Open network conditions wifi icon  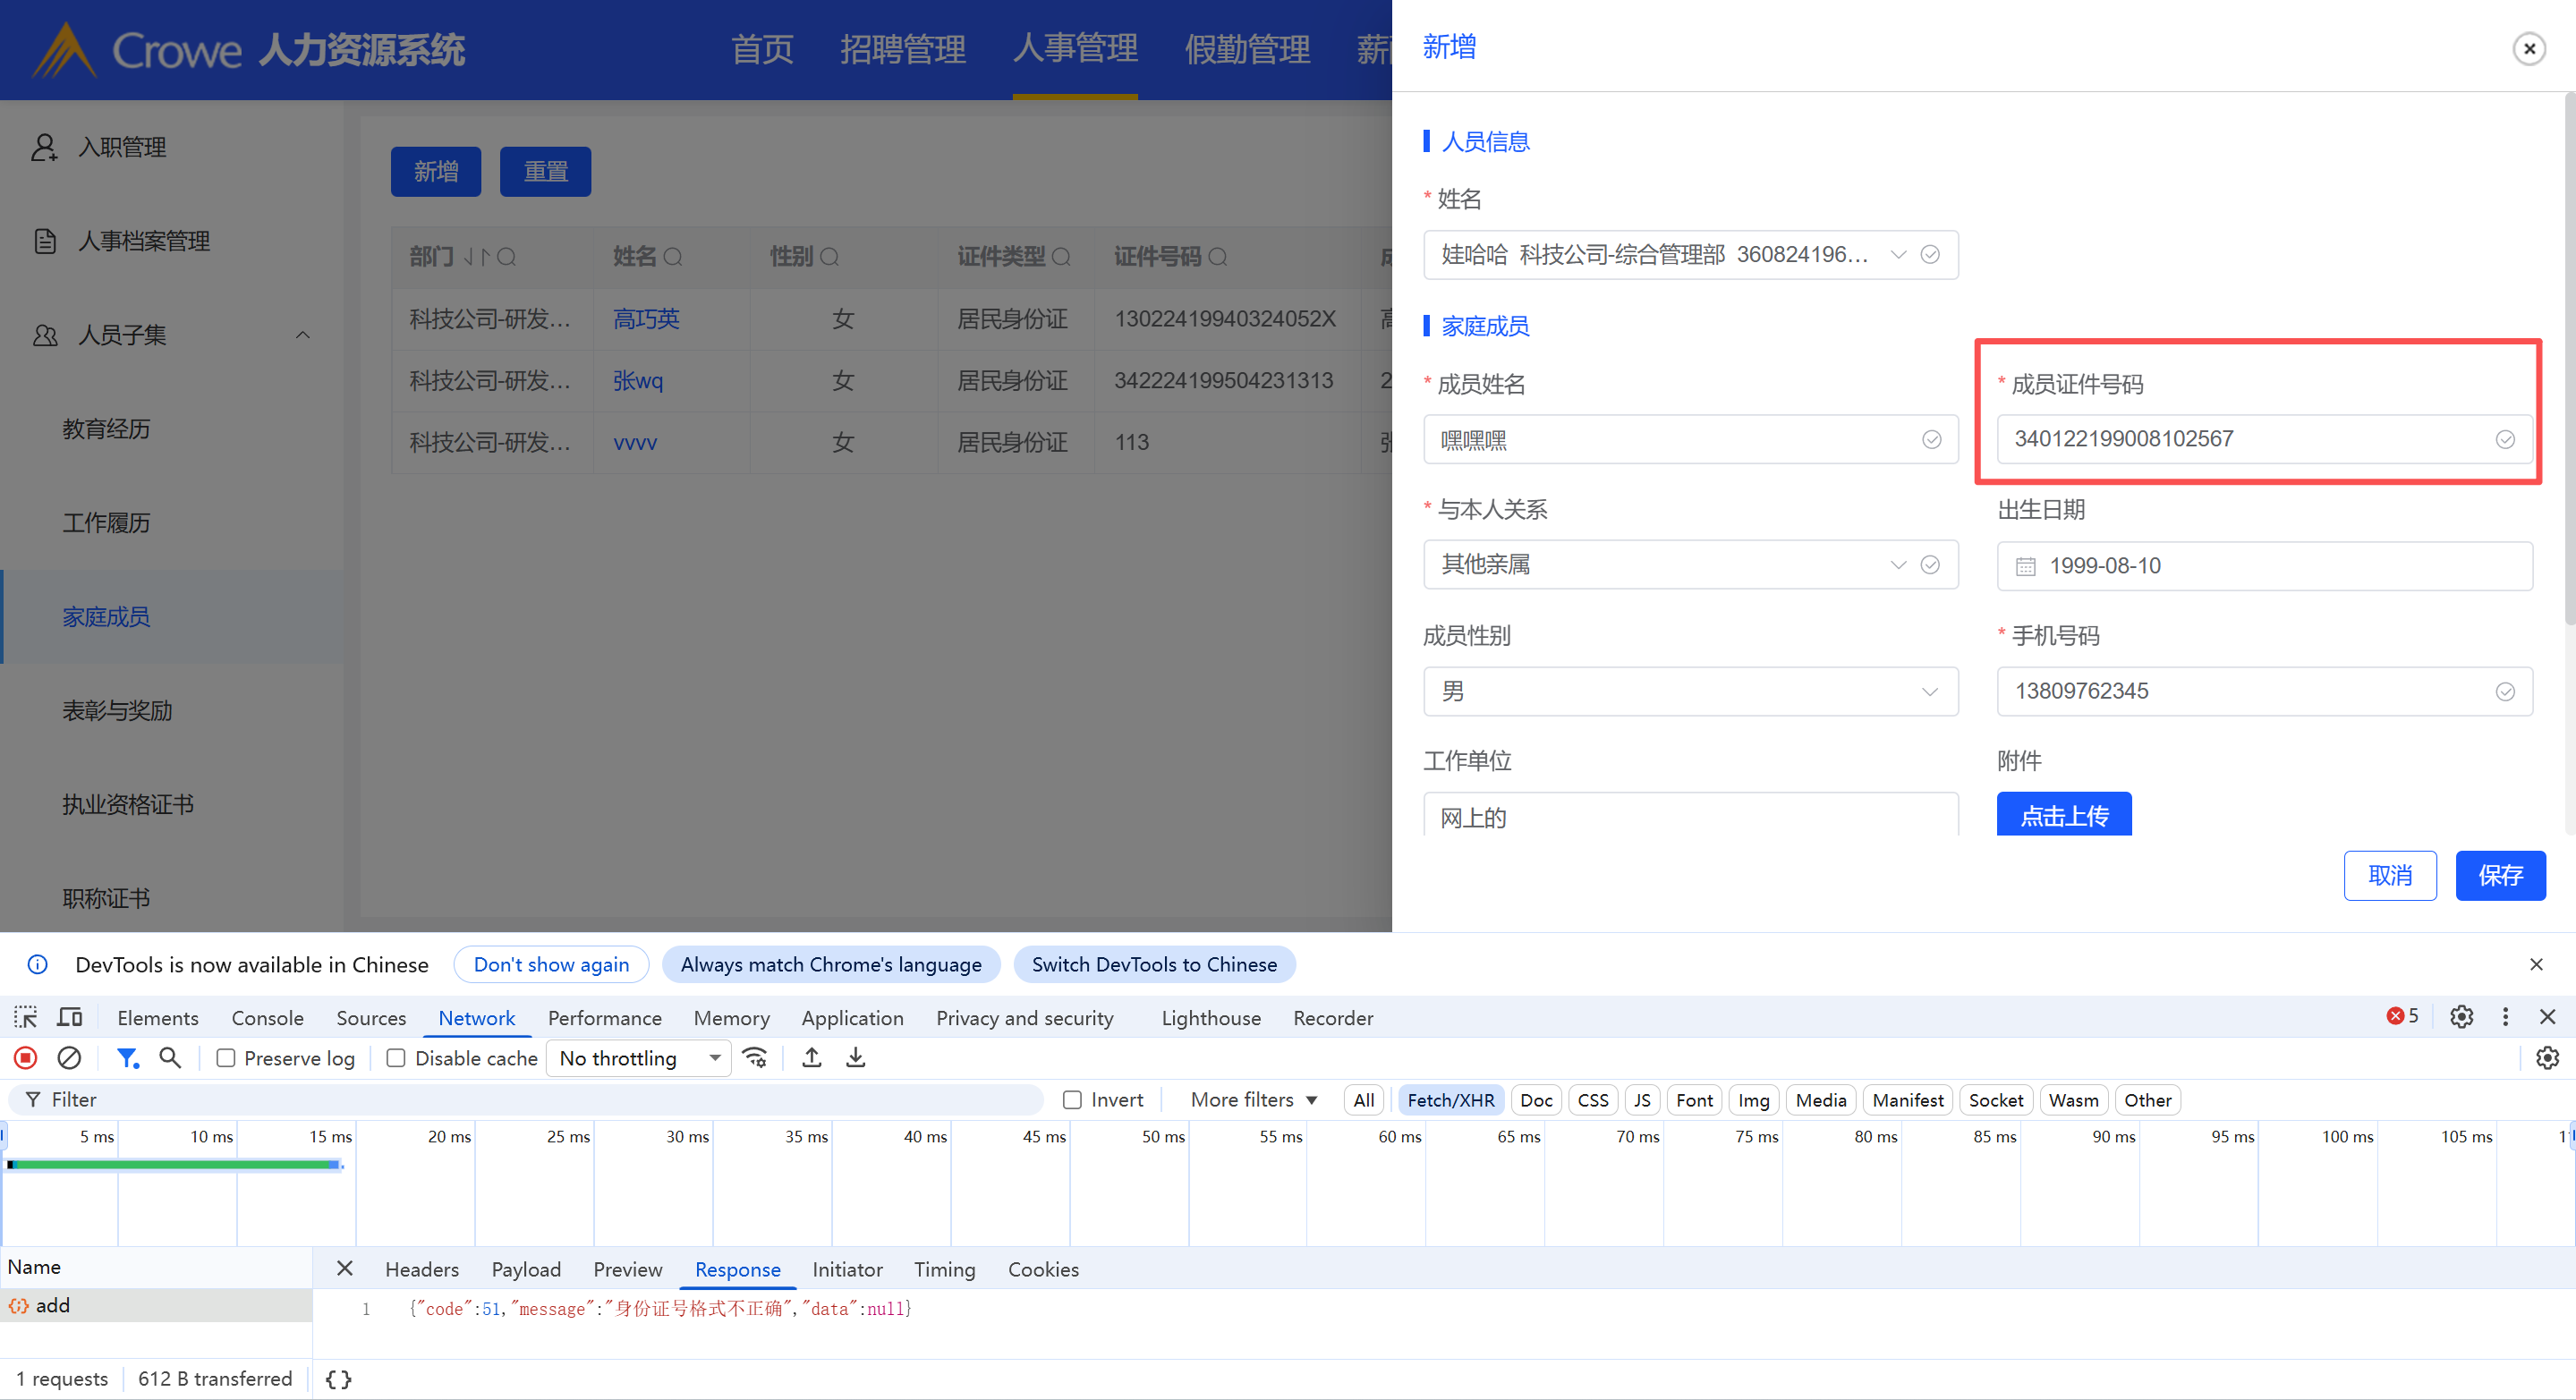coord(755,1058)
